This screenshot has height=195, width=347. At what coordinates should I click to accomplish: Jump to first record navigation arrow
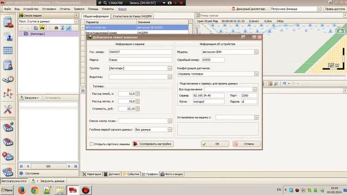pyautogui.click(x=21, y=166)
